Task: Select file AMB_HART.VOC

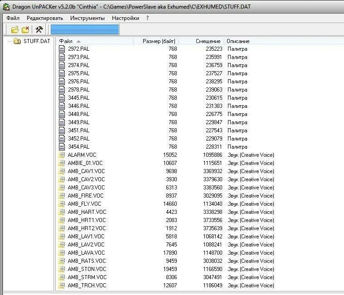Action: click(87, 212)
